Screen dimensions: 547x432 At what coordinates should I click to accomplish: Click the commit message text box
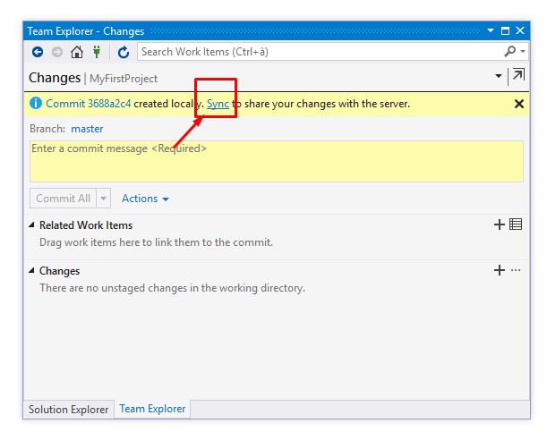[276, 161]
